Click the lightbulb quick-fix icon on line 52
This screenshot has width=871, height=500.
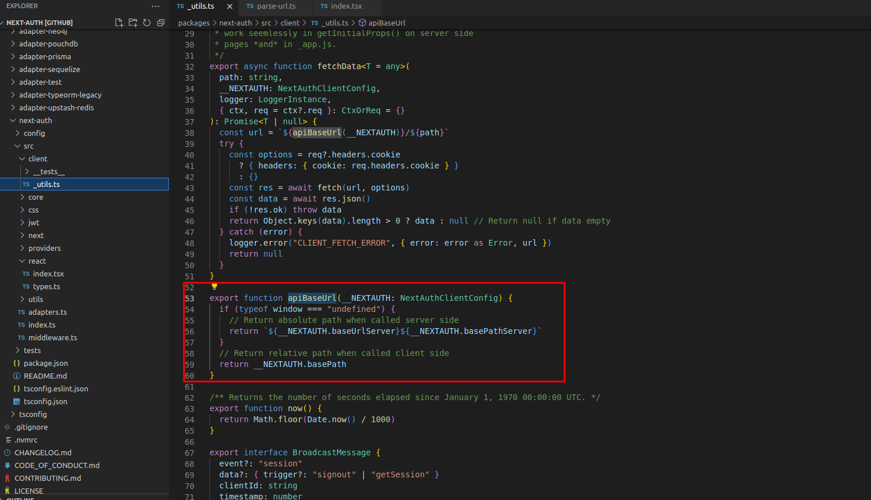(214, 286)
